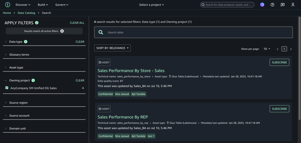
Task: Click CLEAR ALL filters link
Action: (x=77, y=23)
